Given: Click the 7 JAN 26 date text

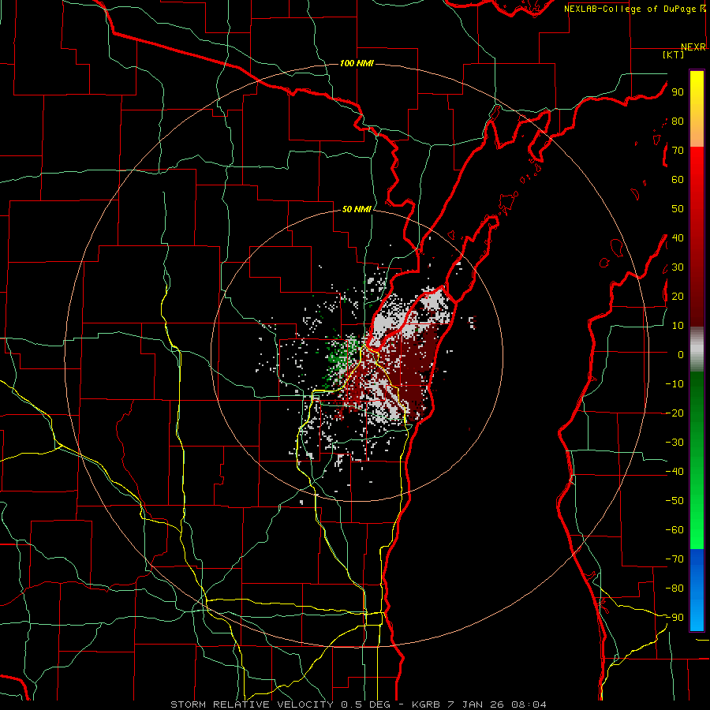Looking at the screenshot, I should click(x=479, y=704).
